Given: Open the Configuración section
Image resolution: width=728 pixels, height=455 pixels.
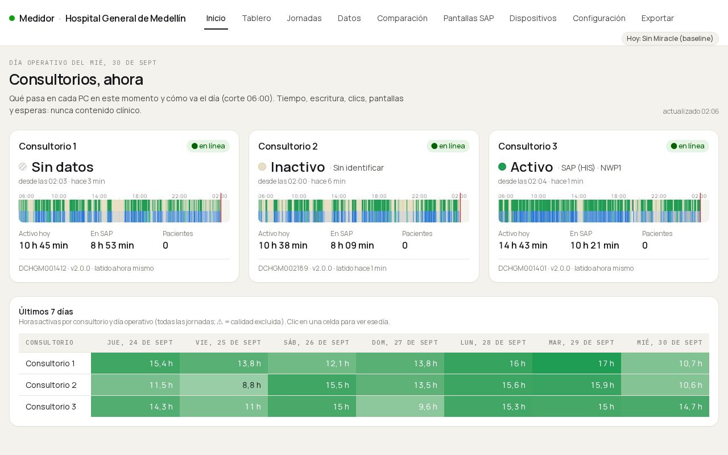Looking at the screenshot, I should (599, 18).
